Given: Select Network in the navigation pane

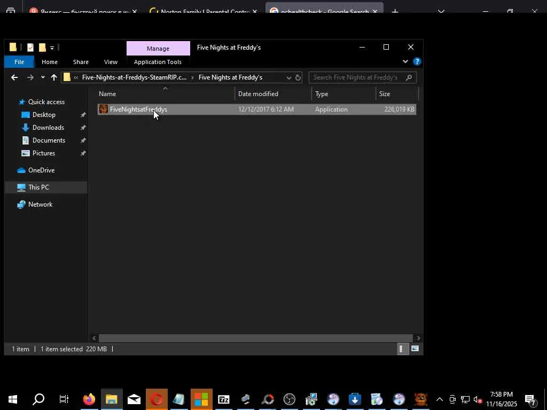Looking at the screenshot, I should 40,204.
